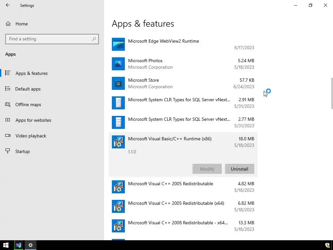Select the Apps & features list icon

pos(8,73)
